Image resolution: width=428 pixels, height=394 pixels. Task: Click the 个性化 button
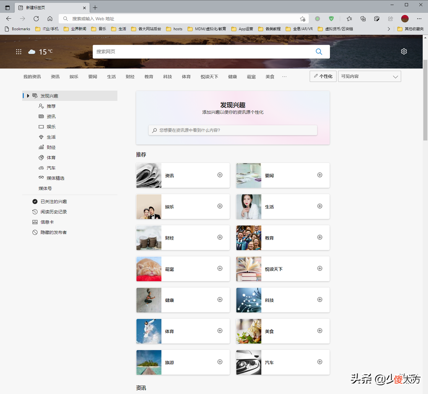pos(323,76)
